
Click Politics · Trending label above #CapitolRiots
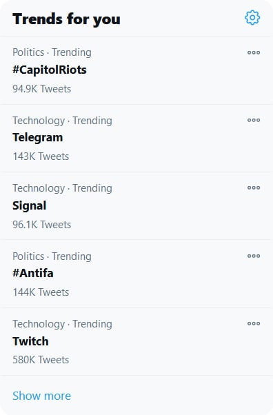[x=52, y=52]
